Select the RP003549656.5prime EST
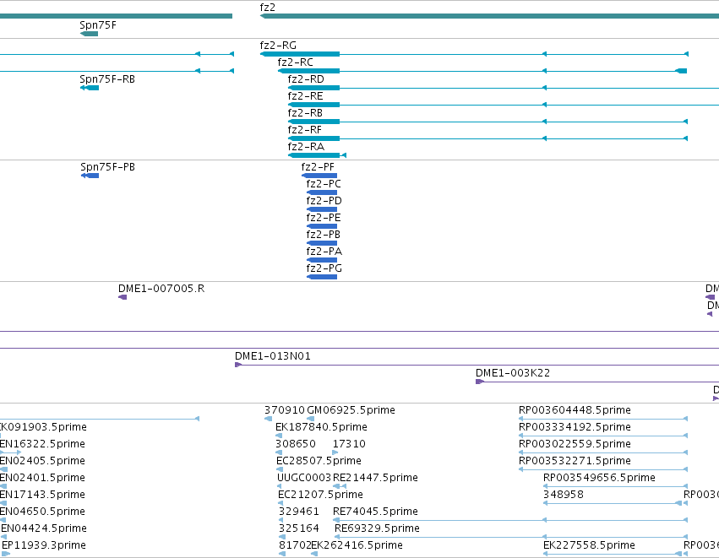Image resolution: width=719 pixels, height=558 pixels. coord(615,486)
